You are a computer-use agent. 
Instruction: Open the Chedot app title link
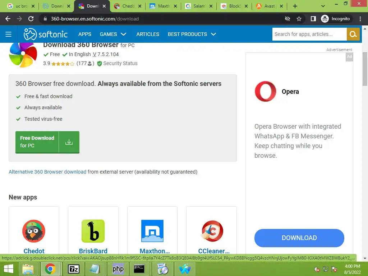point(34,251)
